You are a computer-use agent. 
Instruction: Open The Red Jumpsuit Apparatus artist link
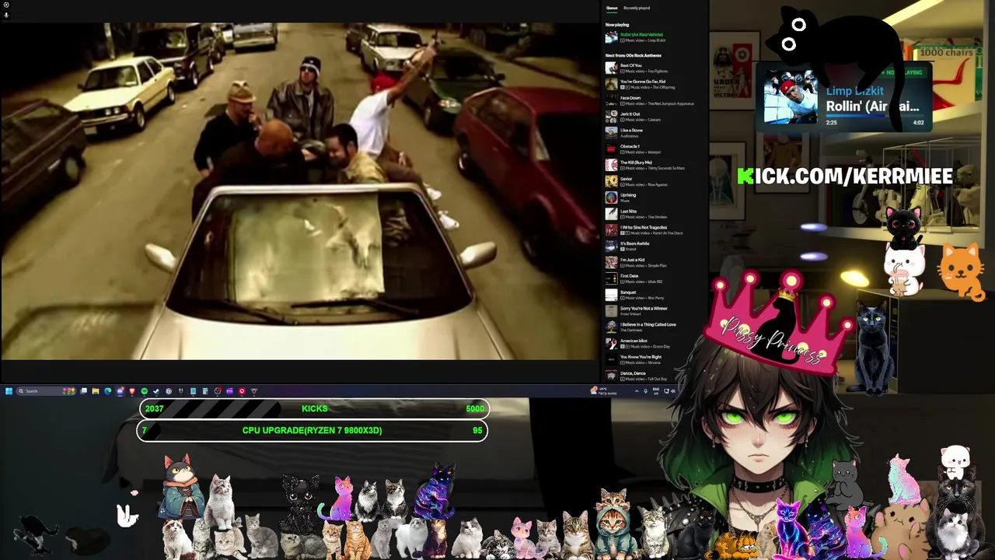671,103
